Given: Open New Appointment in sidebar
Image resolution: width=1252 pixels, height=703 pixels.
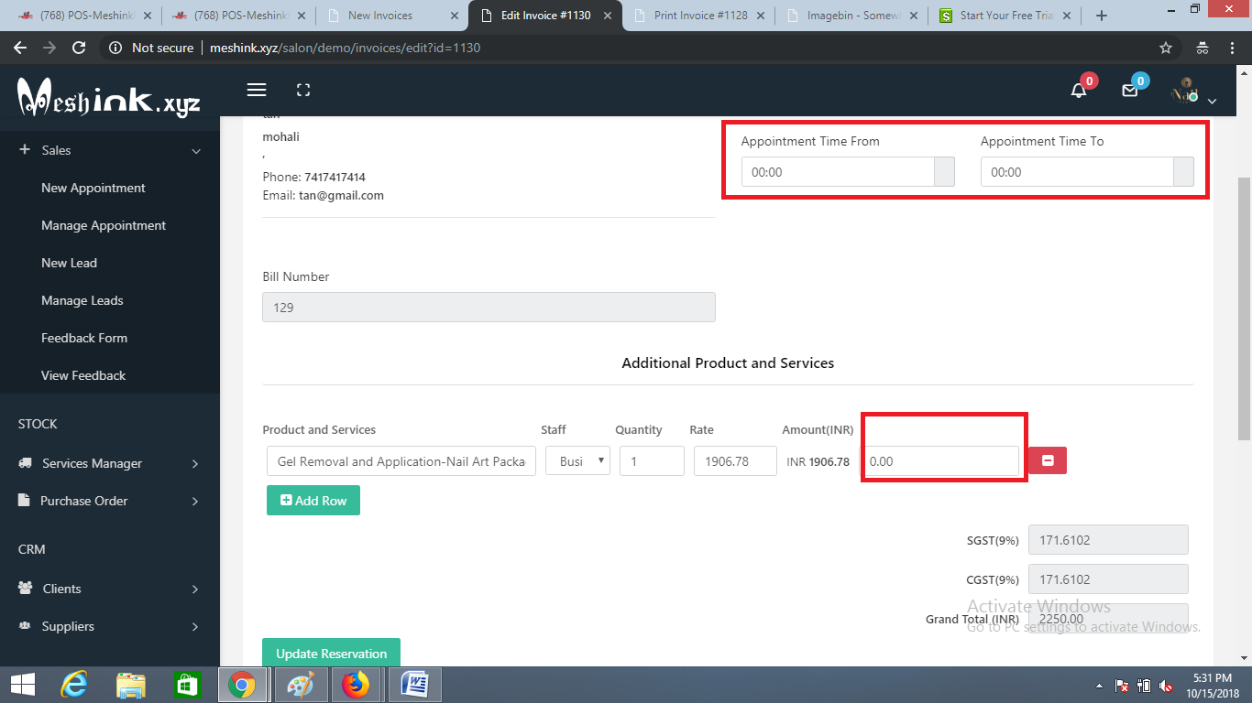Looking at the screenshot, I should 93,188.
